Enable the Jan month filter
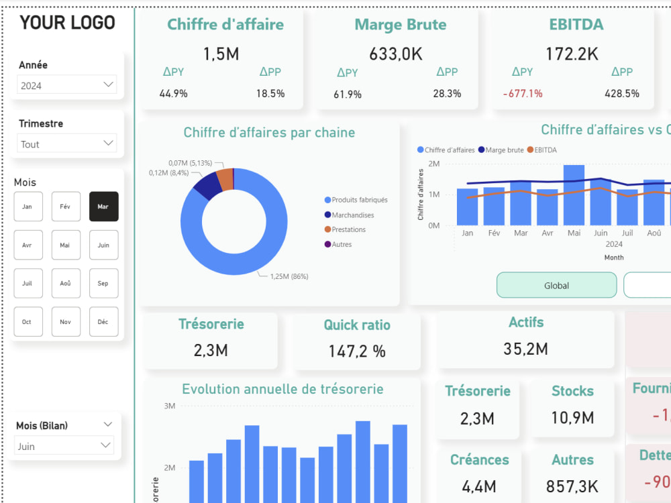This screenshot has width=671, height=503. 28,207
